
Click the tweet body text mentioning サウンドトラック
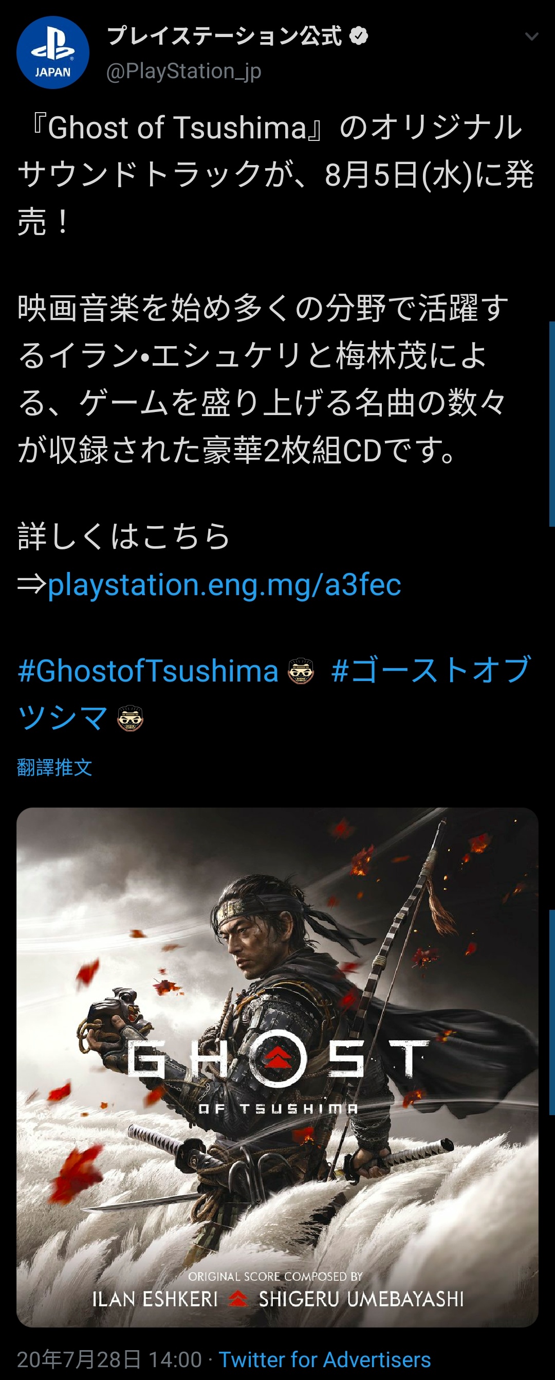coord(275,175)
